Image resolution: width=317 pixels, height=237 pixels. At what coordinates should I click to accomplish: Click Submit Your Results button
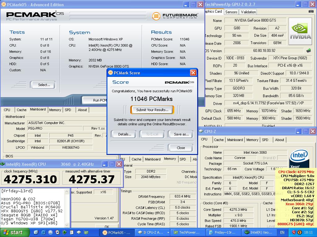click(x=152, y=110)
